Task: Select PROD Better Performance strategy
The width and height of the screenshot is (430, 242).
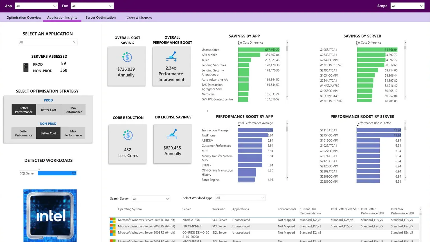Action: click(24, 110)
